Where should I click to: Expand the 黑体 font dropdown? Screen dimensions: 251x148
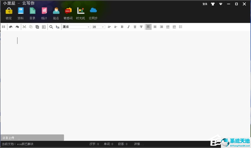[89, 27]
